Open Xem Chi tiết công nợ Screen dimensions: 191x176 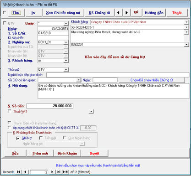coord(63,13)
